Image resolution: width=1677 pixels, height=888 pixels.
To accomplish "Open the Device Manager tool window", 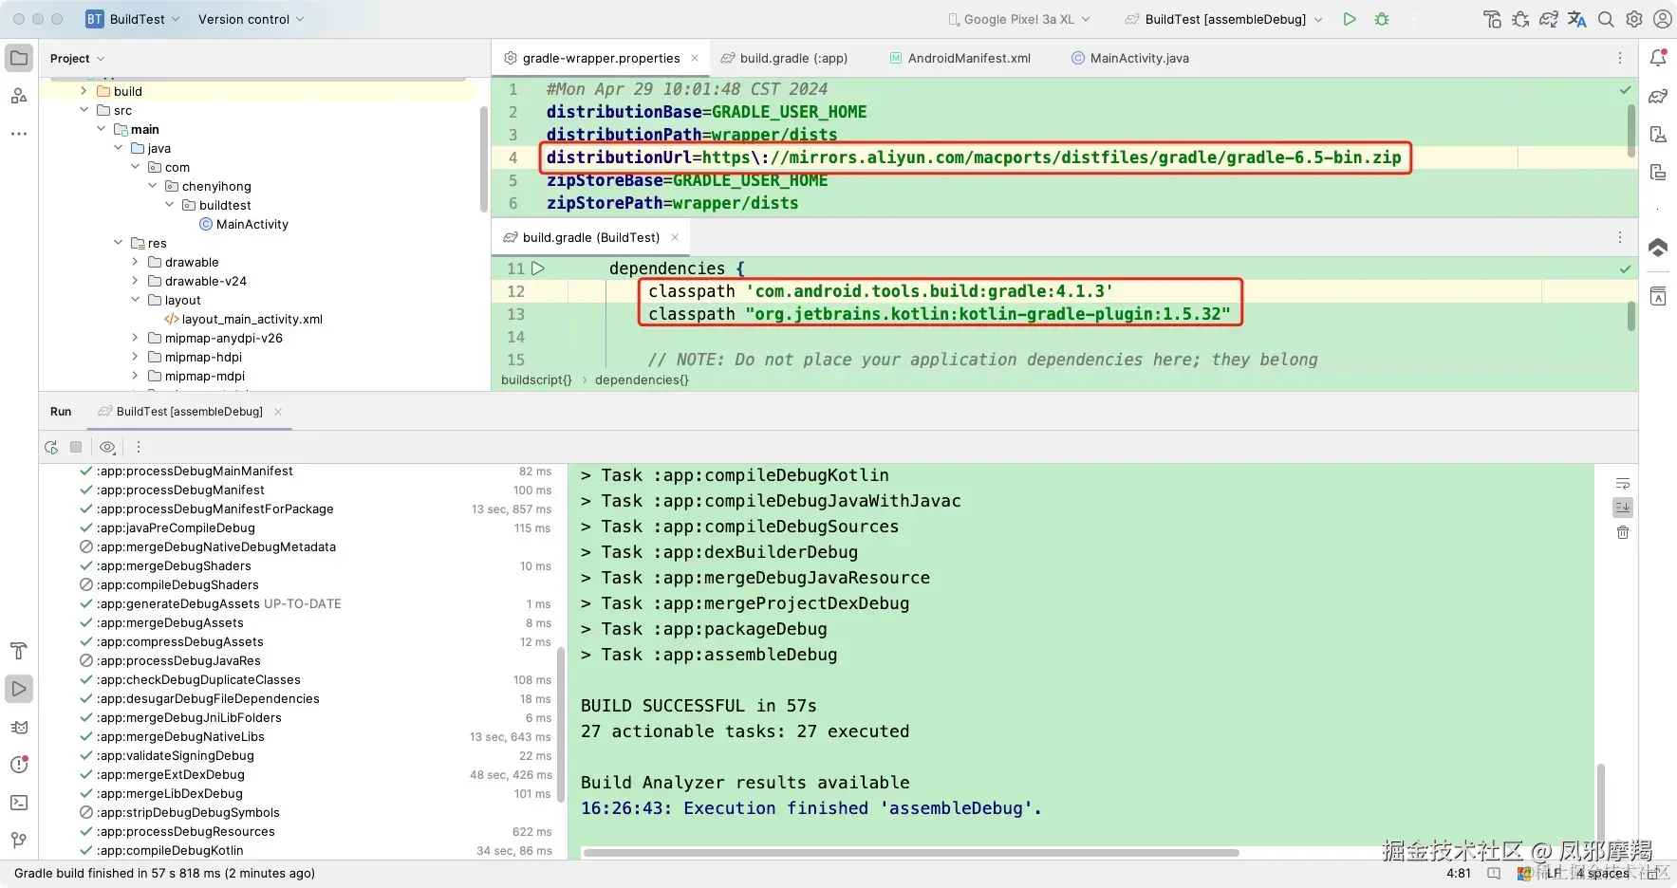I will (1658, 134).
